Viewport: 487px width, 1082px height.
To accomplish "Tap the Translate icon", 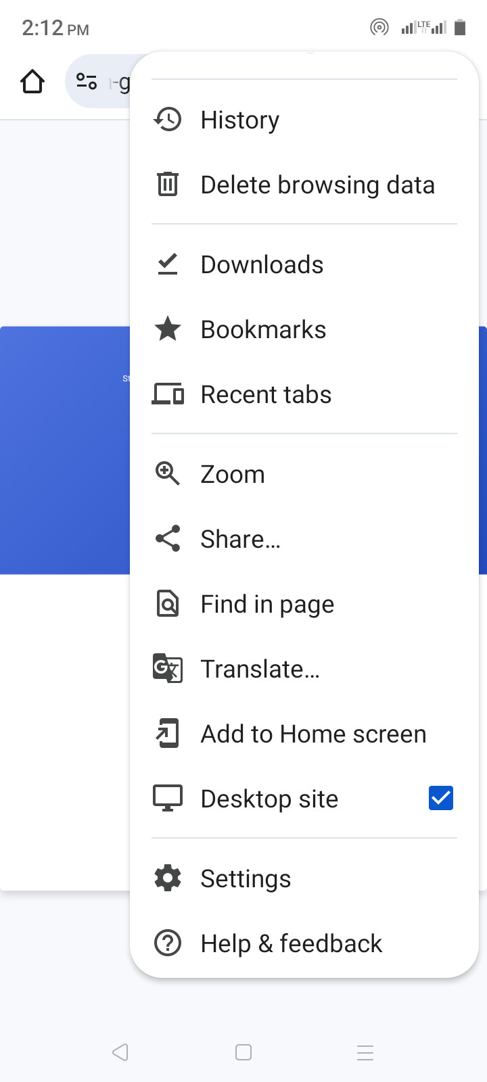I will coord(167,668).
